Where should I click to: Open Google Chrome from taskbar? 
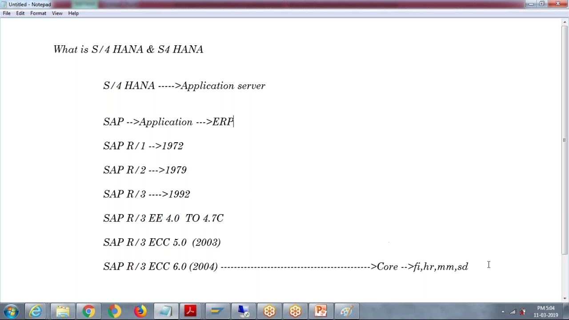88,311
